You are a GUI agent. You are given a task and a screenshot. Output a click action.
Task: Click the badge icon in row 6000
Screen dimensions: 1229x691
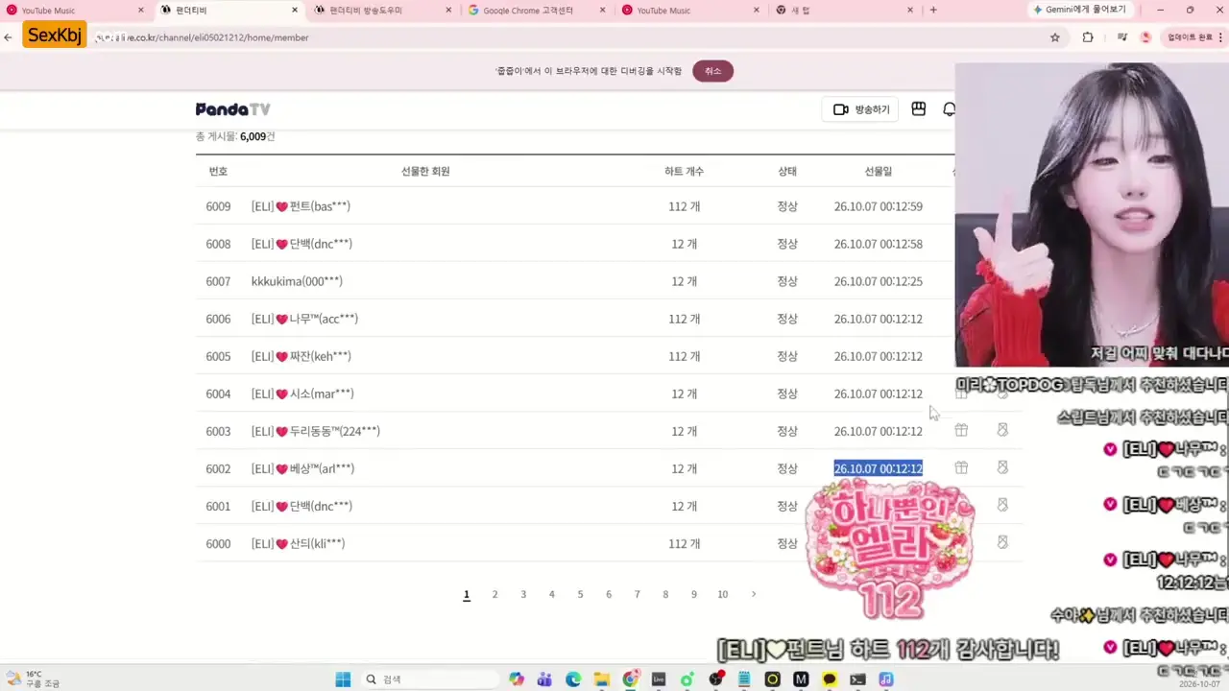[x=1002, y=542]
